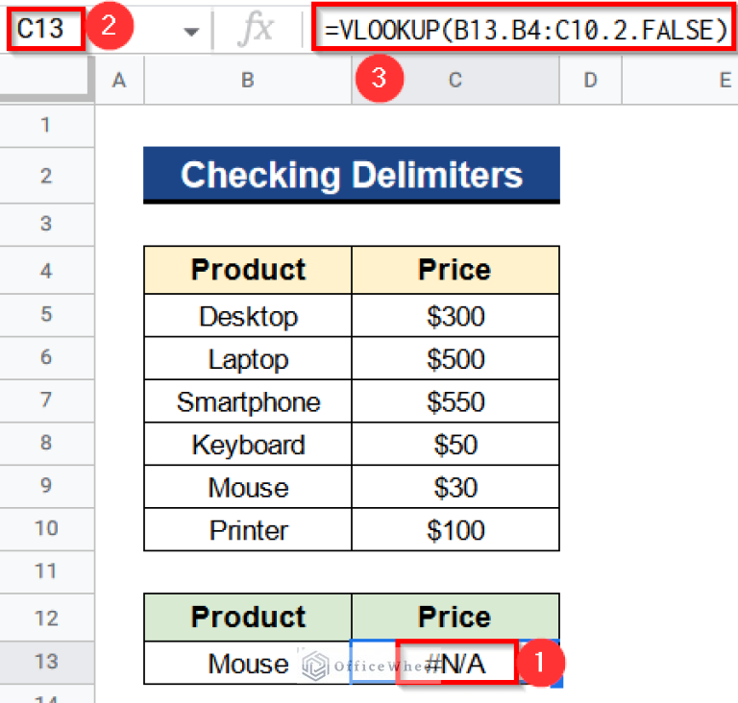Select row 13 header

tap(46, 662)
